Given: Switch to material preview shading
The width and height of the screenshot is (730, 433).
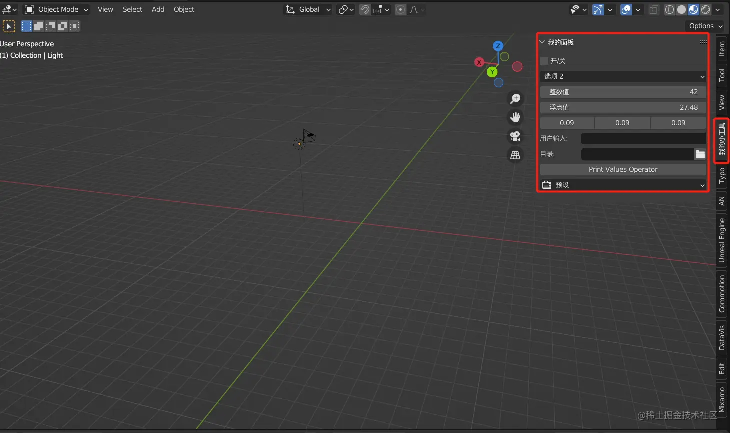Looking at the screenshot, I should (694, 9).
